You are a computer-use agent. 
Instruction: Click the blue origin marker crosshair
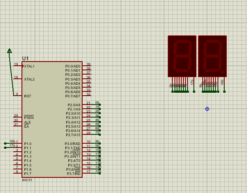click(x=207, y=109)
